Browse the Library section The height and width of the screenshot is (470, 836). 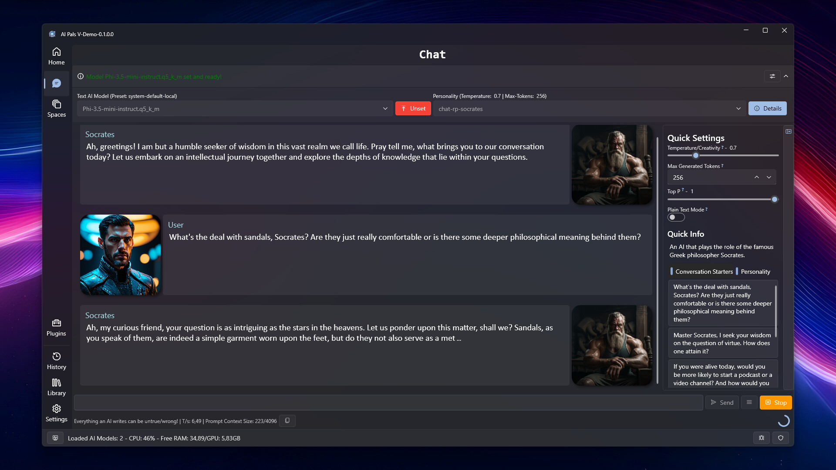tap(56, 387)
